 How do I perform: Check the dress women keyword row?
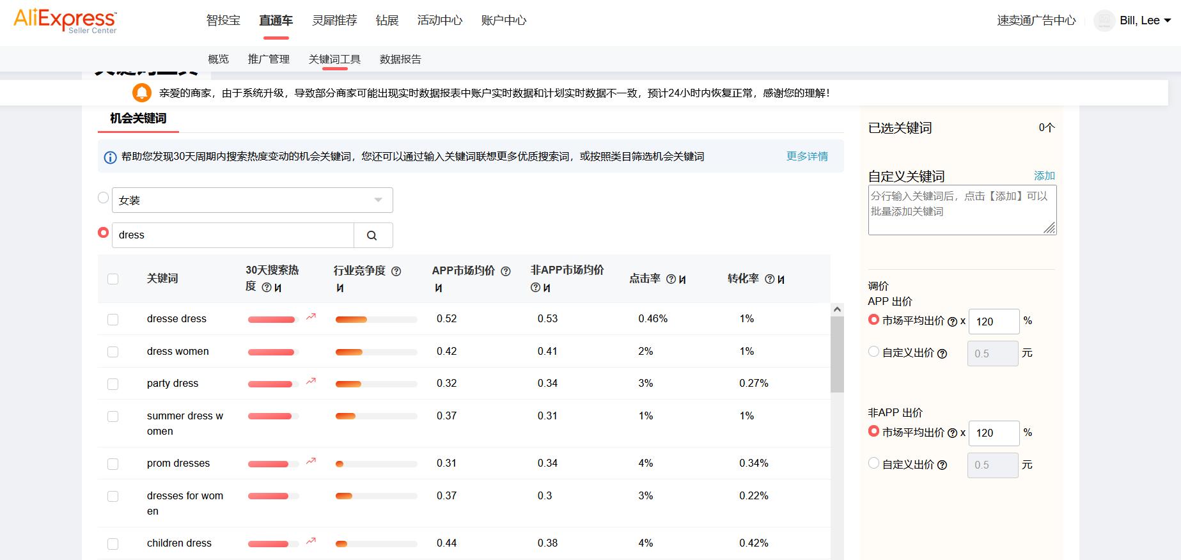(113, 352)
